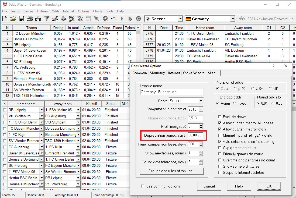Open the Soccer sport dropdown in toolbar
The image size is (296, 198).
[180, 19]
